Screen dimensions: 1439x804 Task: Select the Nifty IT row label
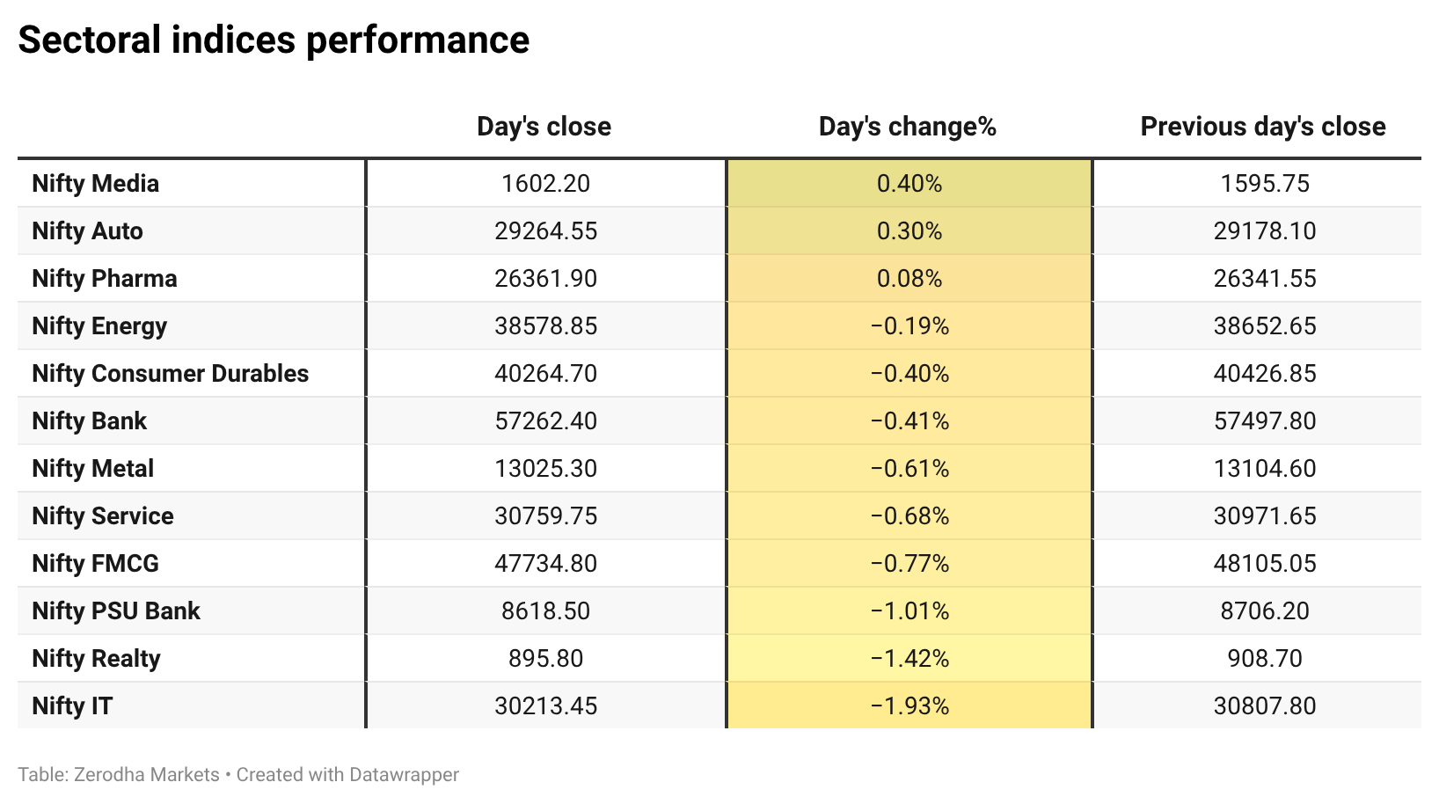click(72, 705)
